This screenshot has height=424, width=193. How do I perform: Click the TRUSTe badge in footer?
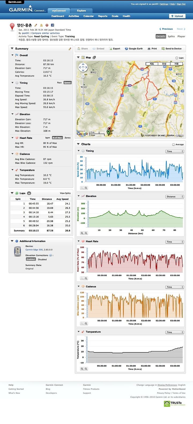coord(175,404)
